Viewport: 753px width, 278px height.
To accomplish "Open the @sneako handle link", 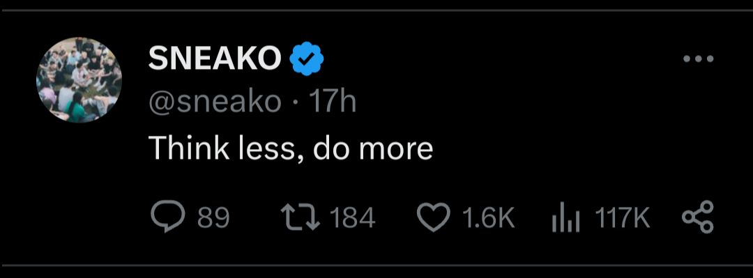I will coord(215,102).
